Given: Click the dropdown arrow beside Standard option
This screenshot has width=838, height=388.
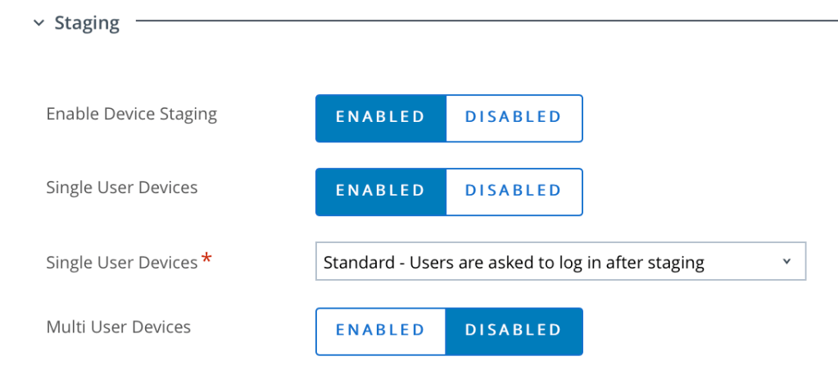Looking at the screenshot, I should click(x=787, y=262).
